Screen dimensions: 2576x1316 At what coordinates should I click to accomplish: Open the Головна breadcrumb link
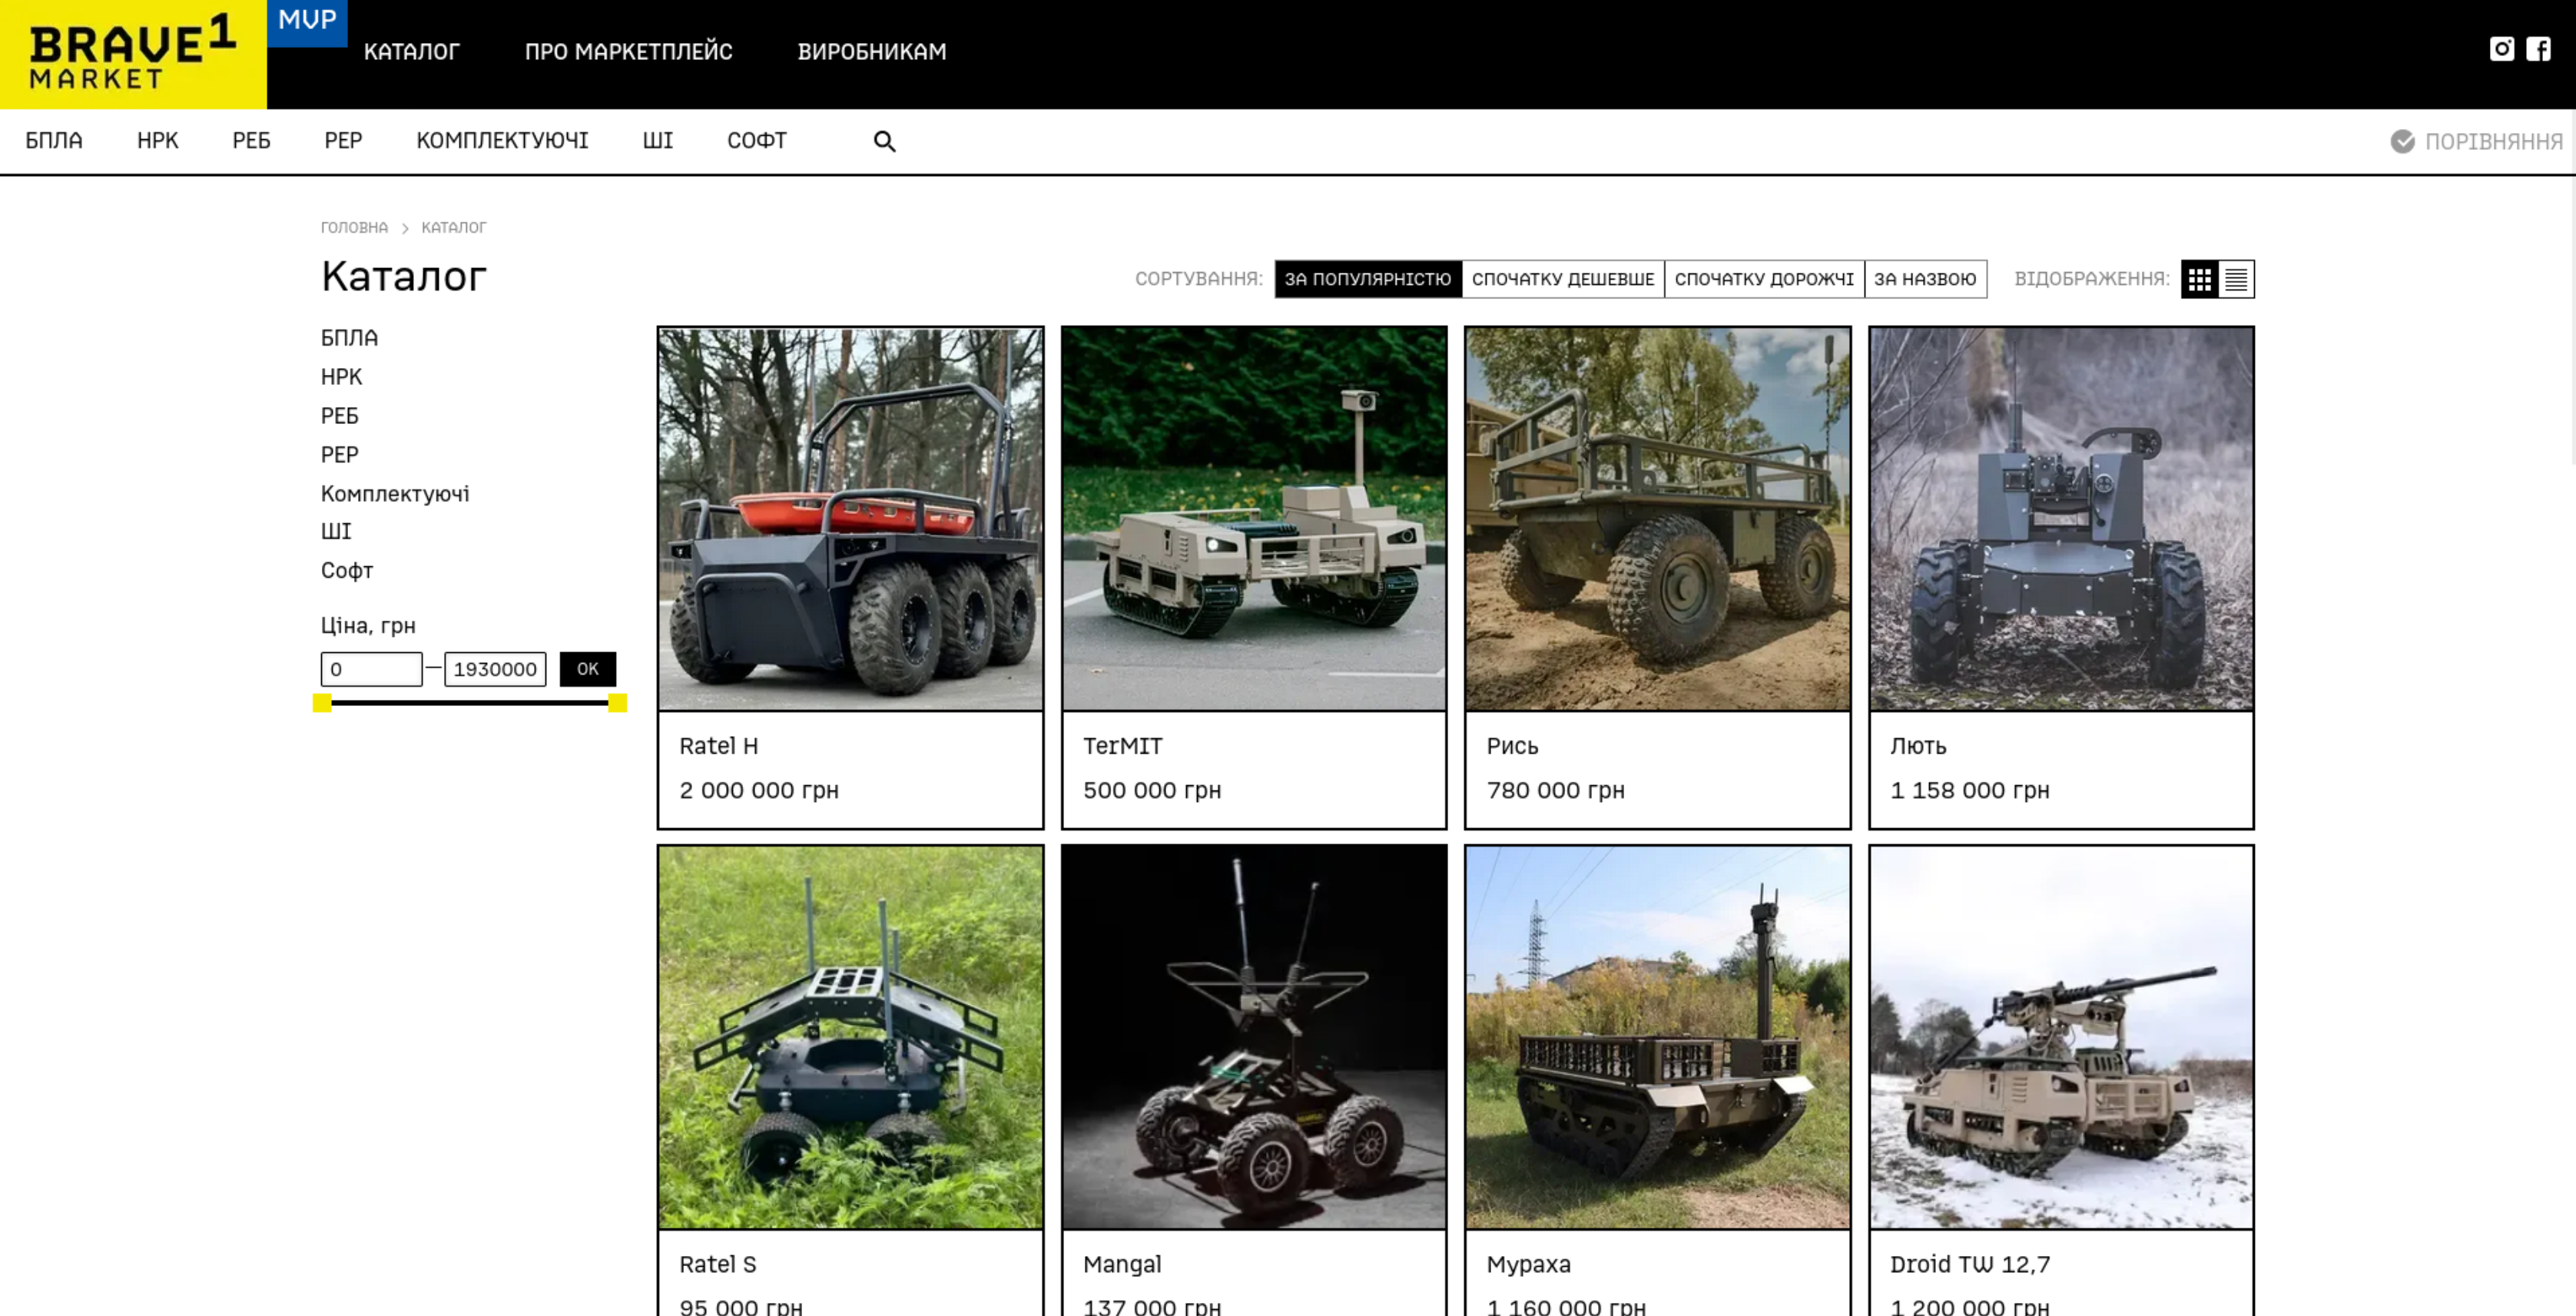pos(354,228)
